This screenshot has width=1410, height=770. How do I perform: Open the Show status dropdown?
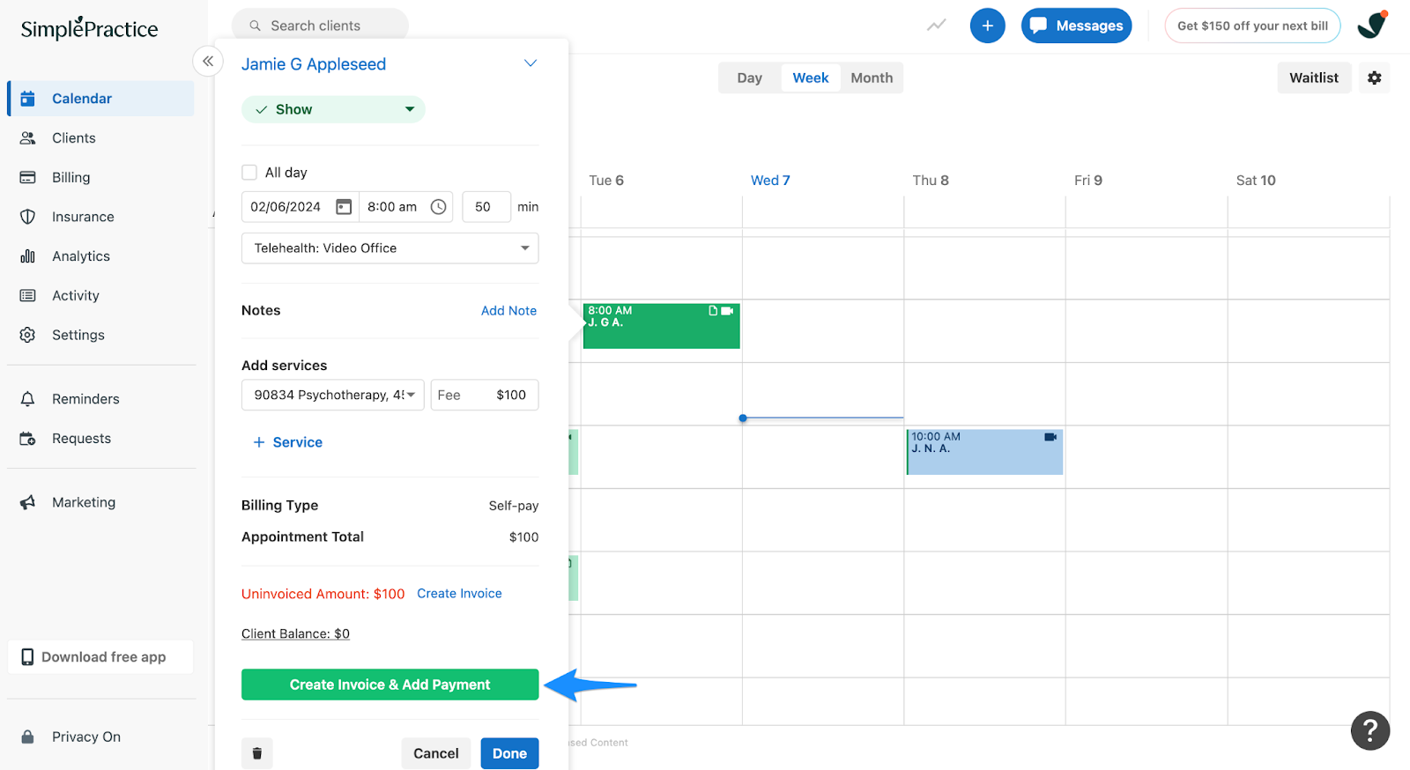click(x=333, y=109)
